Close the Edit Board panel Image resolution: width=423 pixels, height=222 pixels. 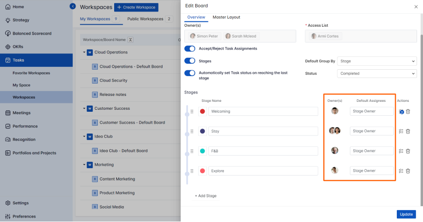416,7
